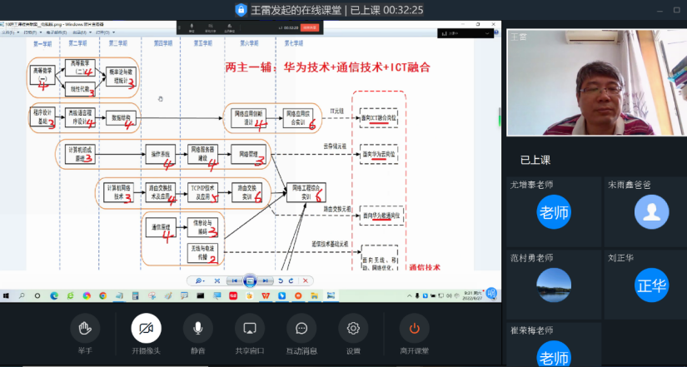Open Calculator icon on taskbar
687x367 pixels.
tap(136, 295)
